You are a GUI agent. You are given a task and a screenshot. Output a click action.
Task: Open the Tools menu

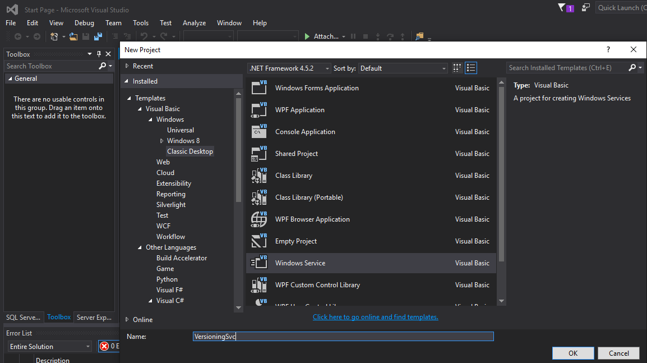point(141,22)
